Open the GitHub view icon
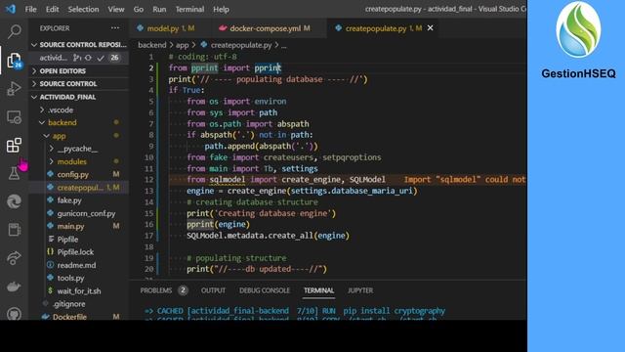The height and width of the screenshot is (352, 625). (15, 314)
